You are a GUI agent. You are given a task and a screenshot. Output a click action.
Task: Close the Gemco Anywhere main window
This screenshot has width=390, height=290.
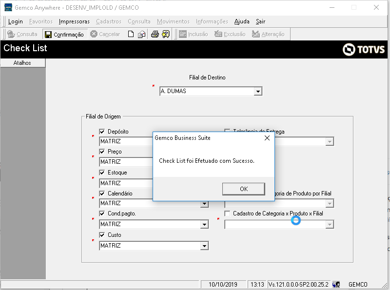(376, 7)
